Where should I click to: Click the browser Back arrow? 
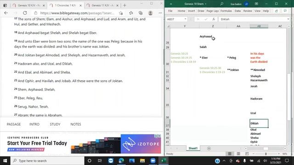[6, 13]
